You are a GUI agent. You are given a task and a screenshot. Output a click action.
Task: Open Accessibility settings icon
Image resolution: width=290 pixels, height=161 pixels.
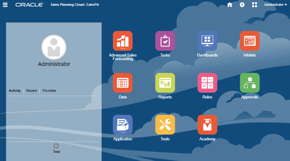(242, 5)
